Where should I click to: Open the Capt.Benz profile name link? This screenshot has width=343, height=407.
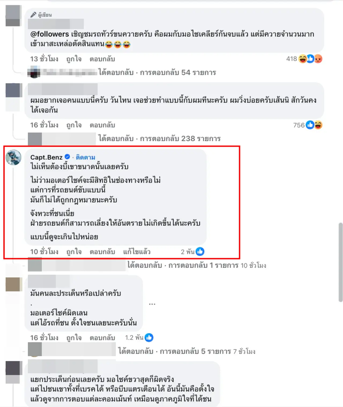[46, 157]
